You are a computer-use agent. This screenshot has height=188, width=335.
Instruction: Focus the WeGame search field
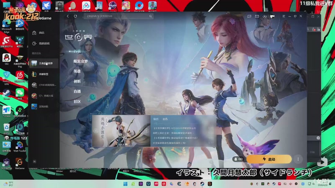point(119,16)
